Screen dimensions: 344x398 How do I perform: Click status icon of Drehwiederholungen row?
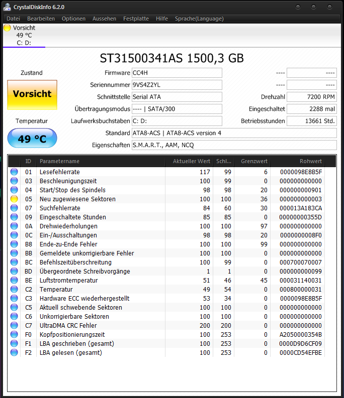coord(14,226)
